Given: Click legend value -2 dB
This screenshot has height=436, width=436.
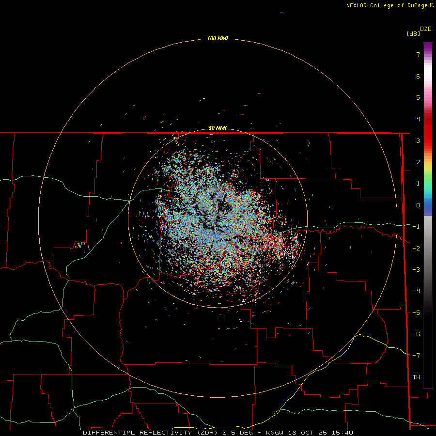Looking at the screenshot, I should tap(416, 248).
